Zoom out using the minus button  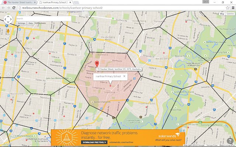pyautogui.click(x=8, y=74)
